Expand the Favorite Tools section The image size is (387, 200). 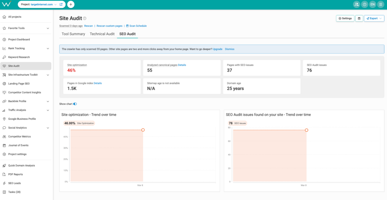[48, 28]
